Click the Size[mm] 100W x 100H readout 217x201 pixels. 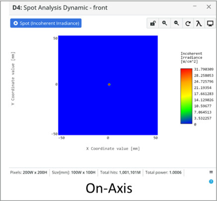coord(74,173)
